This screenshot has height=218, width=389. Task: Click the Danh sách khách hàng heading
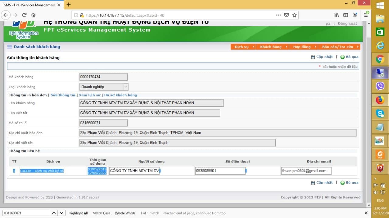(x=37, y=47)
